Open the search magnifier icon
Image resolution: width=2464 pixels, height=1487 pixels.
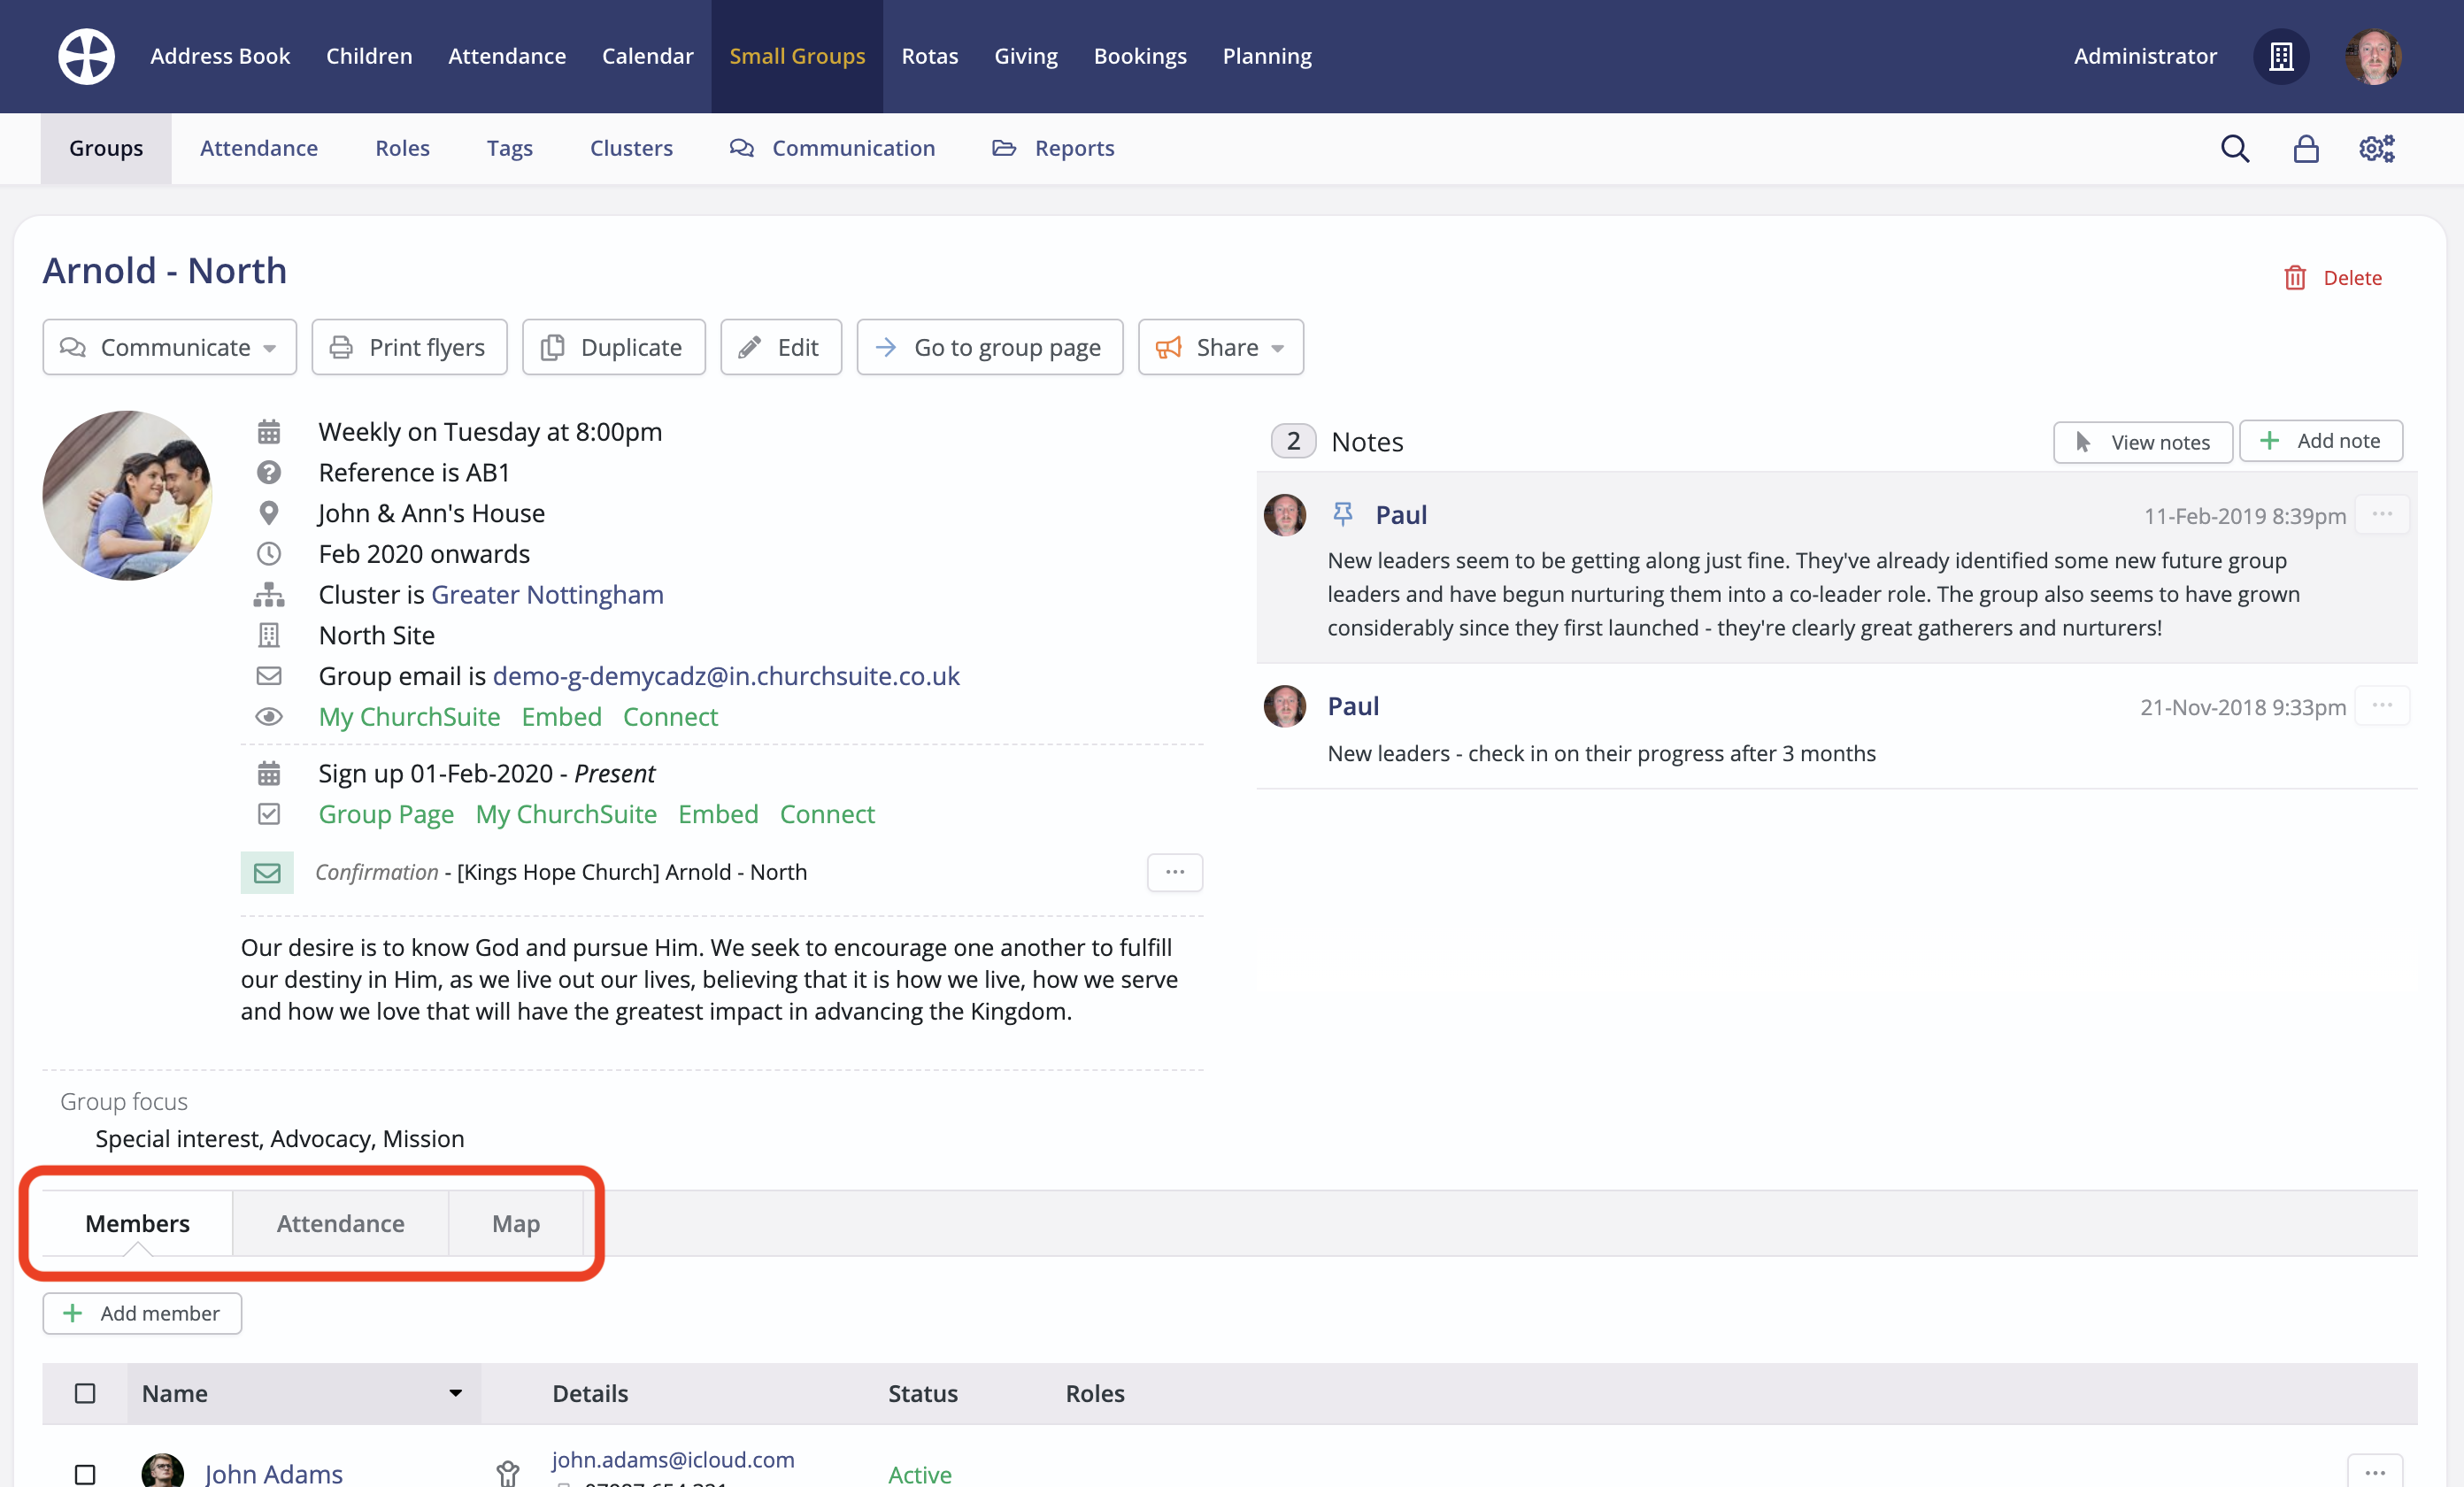pos(2234,149)
